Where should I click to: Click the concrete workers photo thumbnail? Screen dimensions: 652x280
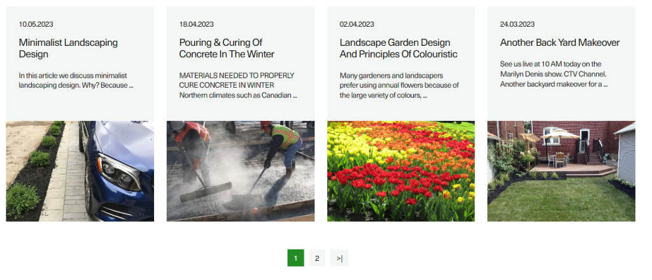[x=240, y=171]
